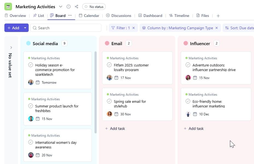Image resolution: width=254 pixels, height=164 pixels.
Task: Click assignee avatar on Holiday season card
Action: click(x=31, y=82)
